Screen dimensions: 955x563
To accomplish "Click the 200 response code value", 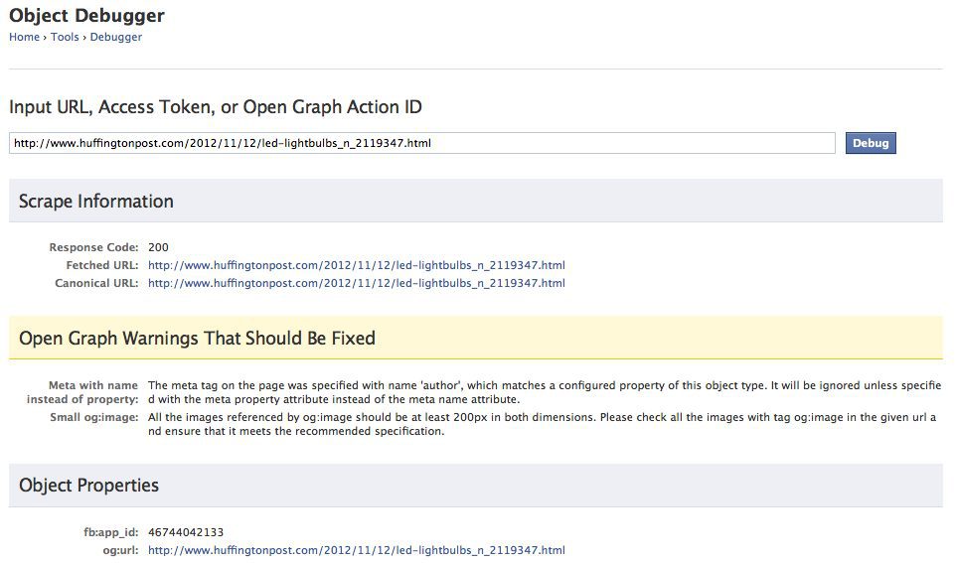I will tap(158, 247).
